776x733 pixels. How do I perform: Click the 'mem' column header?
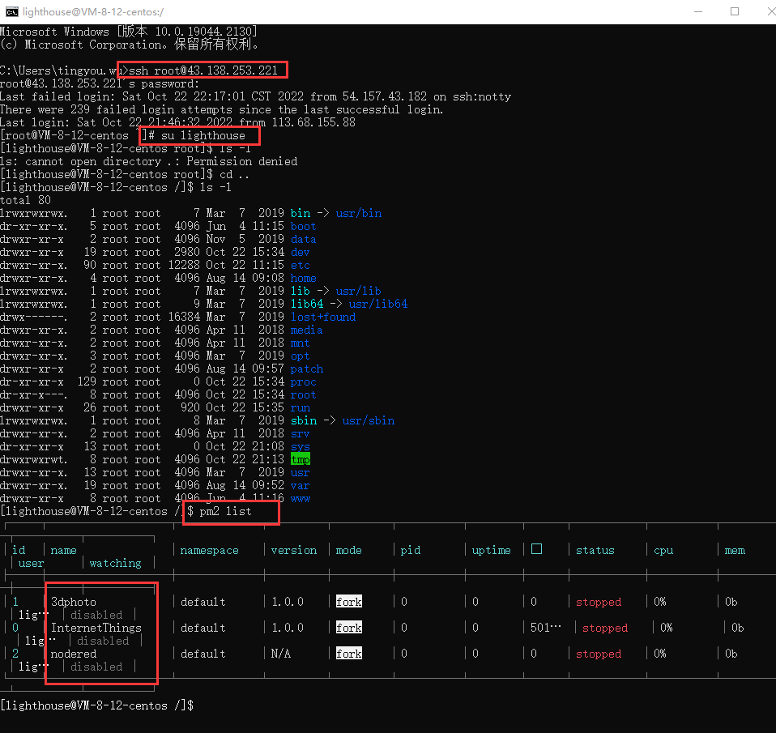pyautogui.click(x=735, y=551)
